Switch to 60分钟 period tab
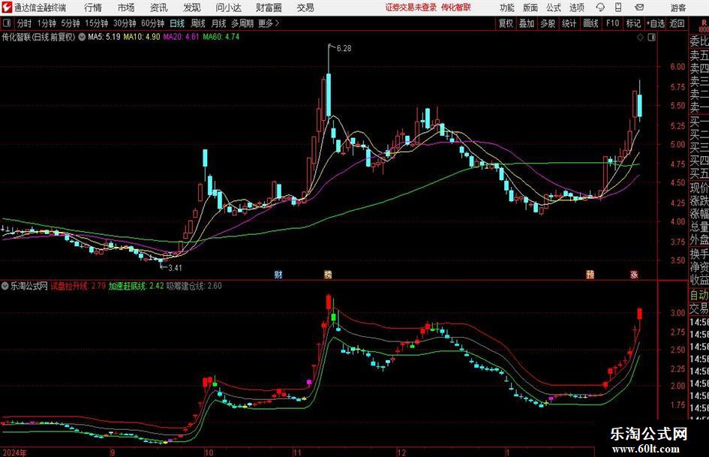The width and height of the screenshot is (709, 457). click(153, 23)
